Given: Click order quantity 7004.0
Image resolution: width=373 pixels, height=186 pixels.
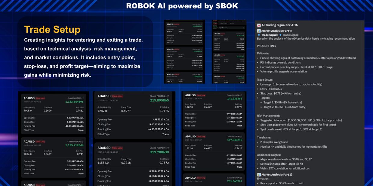Looking at the screenshot, I should point(28,154).
